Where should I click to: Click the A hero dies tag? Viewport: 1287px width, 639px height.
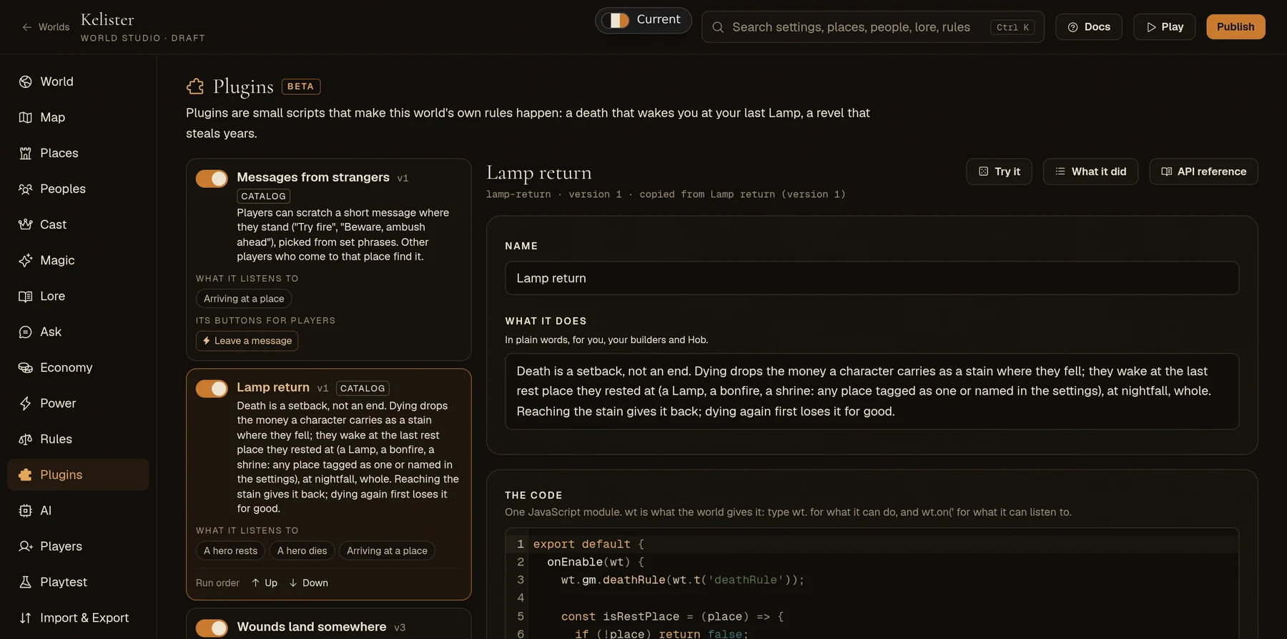(x=302, y=551)
